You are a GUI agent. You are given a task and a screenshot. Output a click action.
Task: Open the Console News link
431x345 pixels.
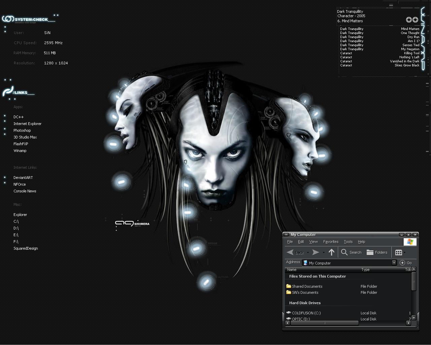(x=25, y=191)
